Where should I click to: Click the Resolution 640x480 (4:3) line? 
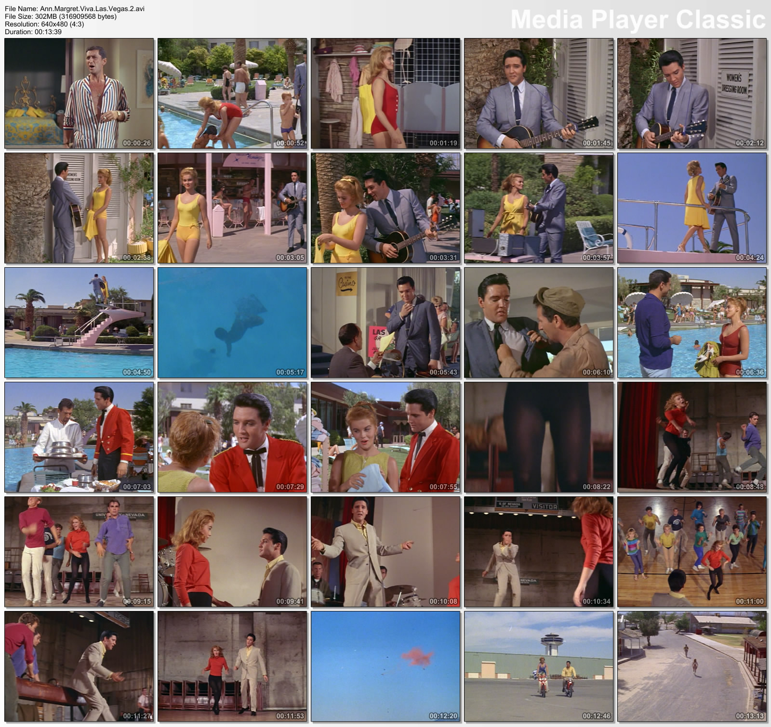pyautogui.click(x=44, y=24)
